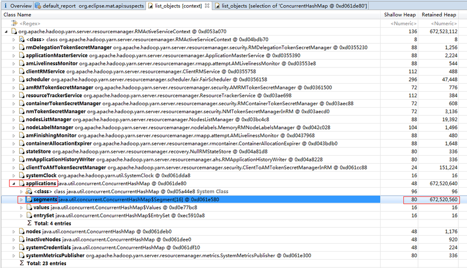Viewport: 467px width, 268px height.
Task: Click the amLivelinessMonitor object icon
Action: (22, 63)
